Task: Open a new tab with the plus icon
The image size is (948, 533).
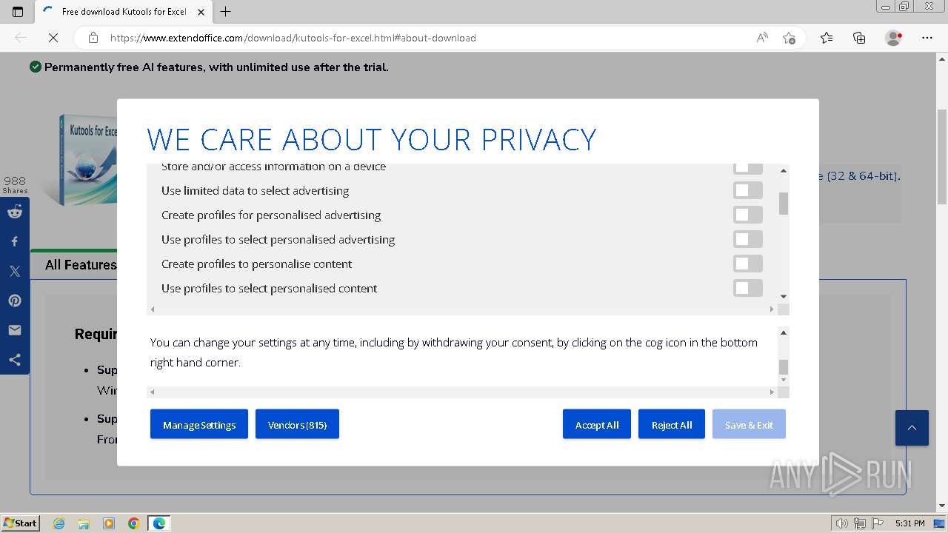Action: pyautogui.click(x=226, y=11)
